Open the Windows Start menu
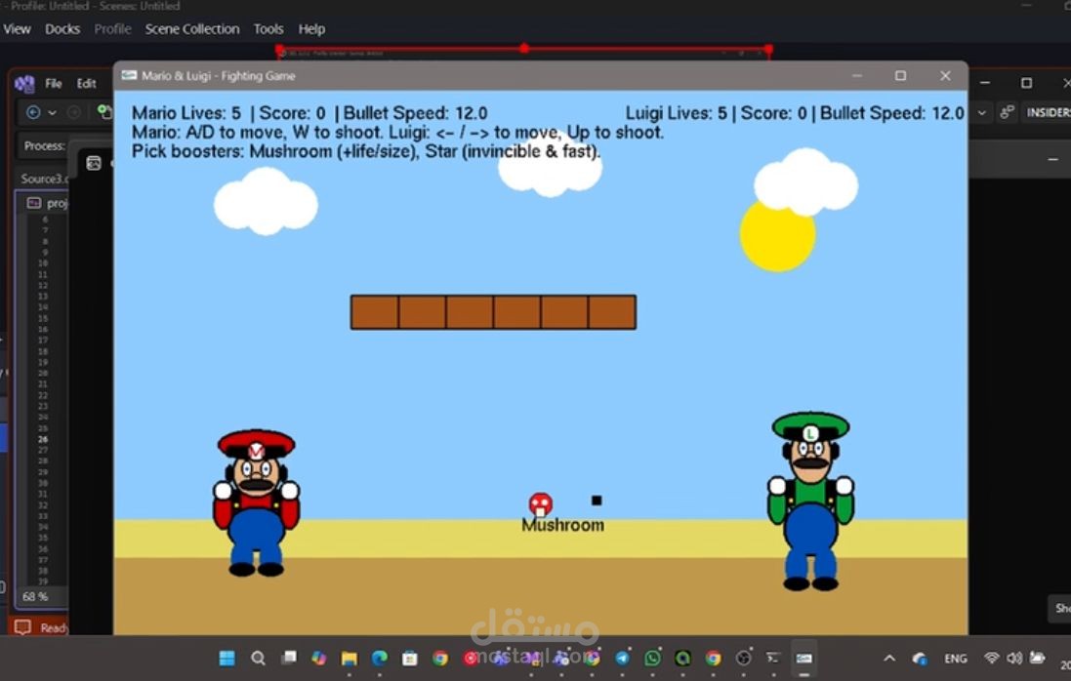This screenshot has height=681, width=1071. 226,658
